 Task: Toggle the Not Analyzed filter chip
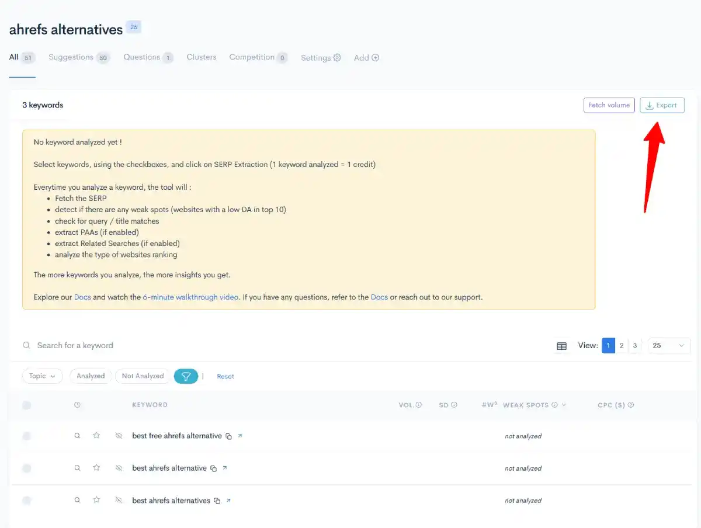[x=143, y=376]
